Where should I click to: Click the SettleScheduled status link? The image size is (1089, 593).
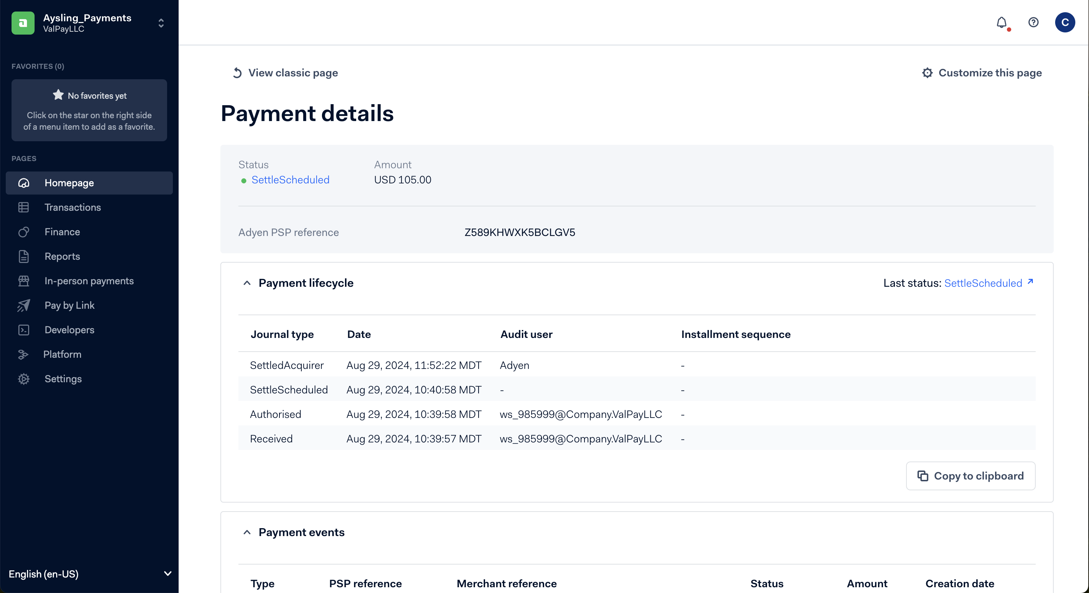[290, 180]
